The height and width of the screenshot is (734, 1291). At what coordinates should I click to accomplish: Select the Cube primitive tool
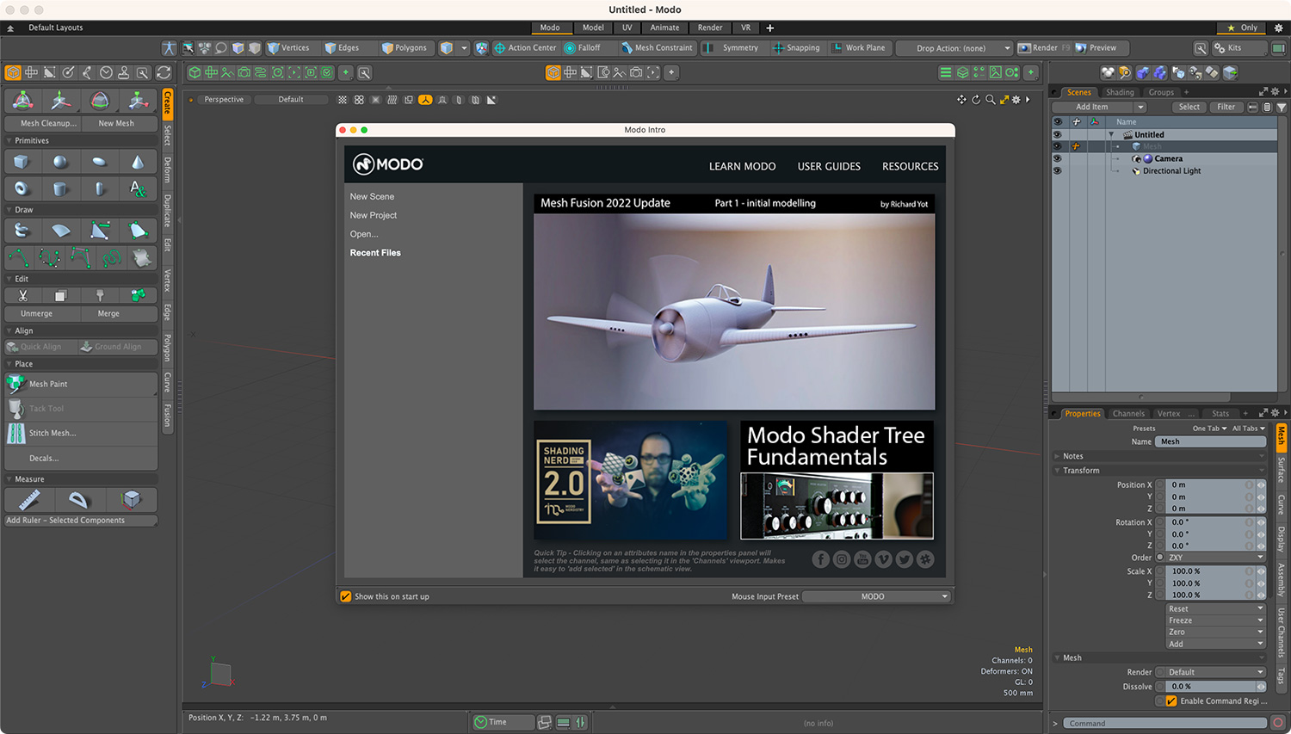pyautogui.click(x=22, y=161)
